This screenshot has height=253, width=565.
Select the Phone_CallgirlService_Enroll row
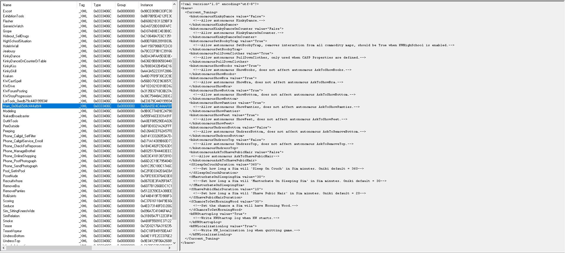tap(87, 141)
